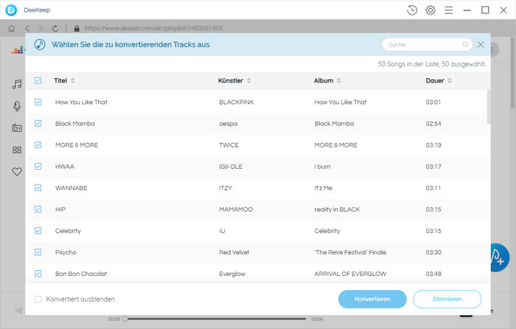Uncheck the Bon Bon Chocolat track
This screenshot has width=516, height=329.
[x=38, y=274]
